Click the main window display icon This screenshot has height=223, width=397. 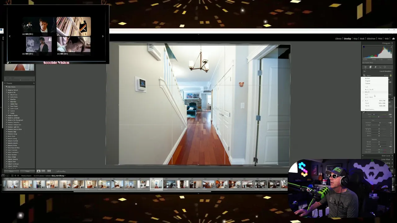(3, 176)
